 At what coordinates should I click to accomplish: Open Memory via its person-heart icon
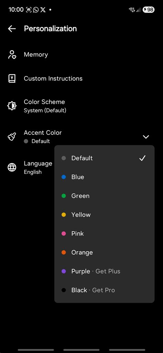[x=12, y=55]
